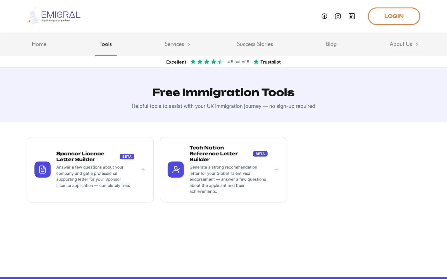This screenshot has width=447, height=279.
Task: Expand the Services menu chevron
Action: [189, 44]
